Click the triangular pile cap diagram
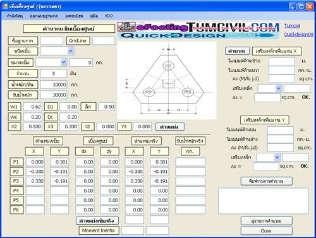 [167, 81]
